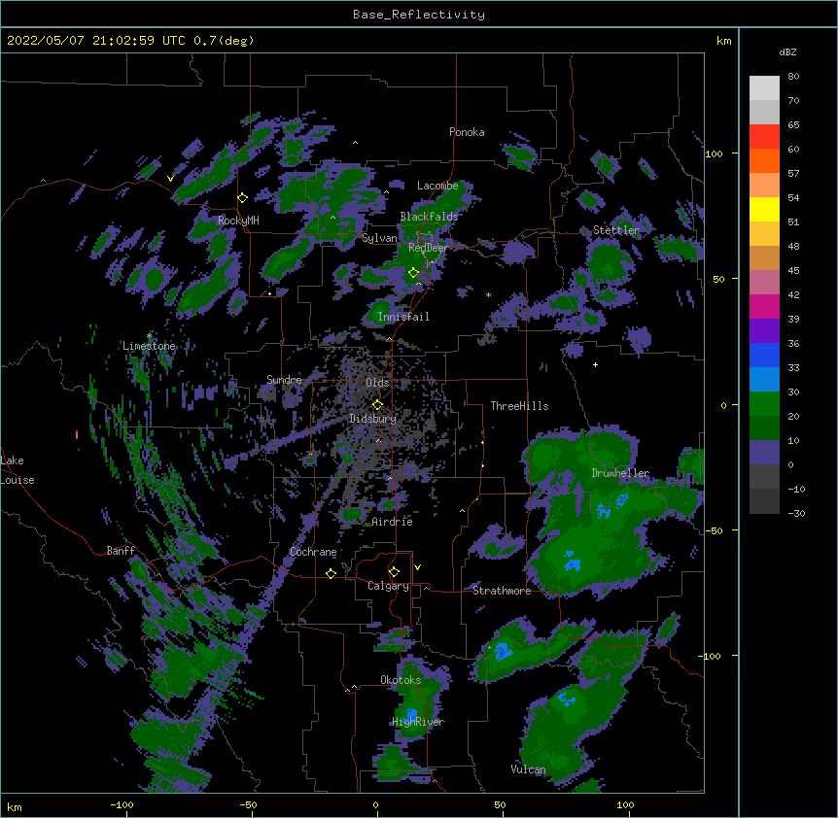Click the Base_Reflectivity title
Screen dimensions: 838x818
(419, 15)
